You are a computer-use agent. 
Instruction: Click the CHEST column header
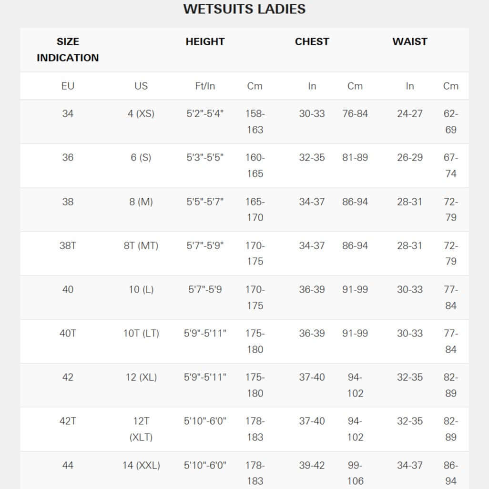[x=312, y=41]
